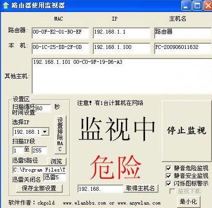Viewport: 212px width, 208px height.
Task: Click the hostname lookup IP field 192.168.
Action: (100, 189)
